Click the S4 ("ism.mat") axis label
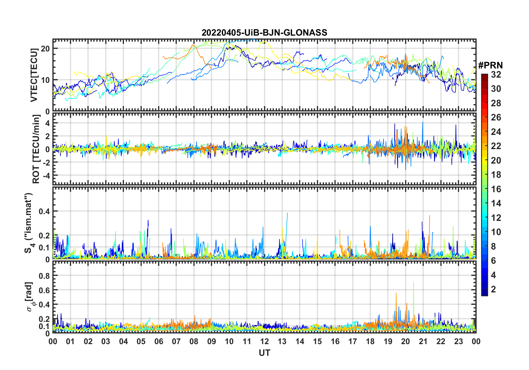Image resolution: width=529 pixels, height=370 pixels. click(29, 223)
